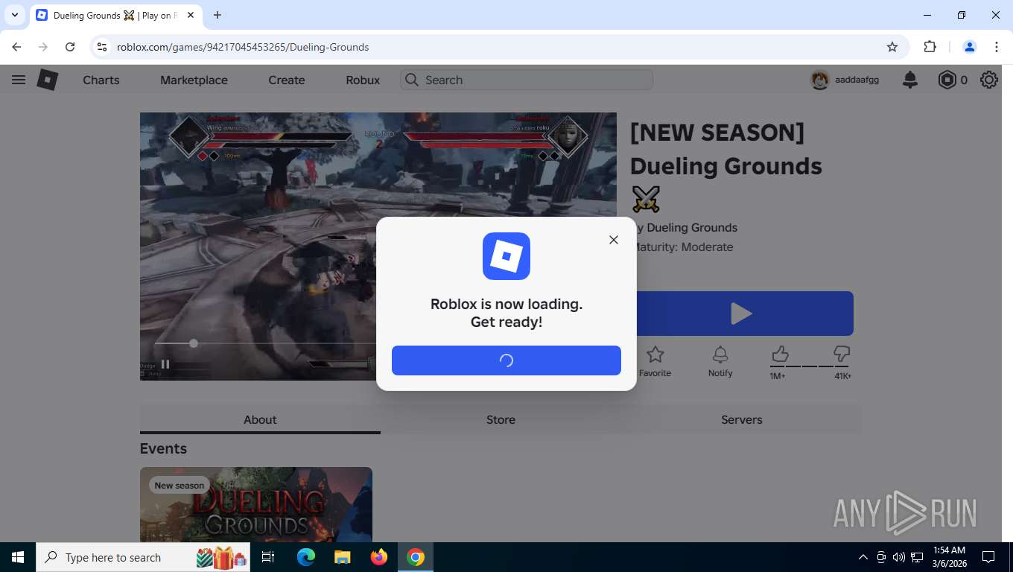
Task: Open notifications bell icon
Action: [910, 80]
